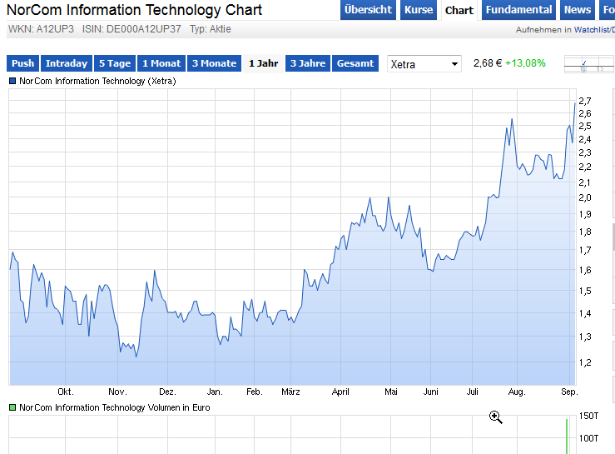615x454 pixels.
Task: Click the Push chart button
Action: (22, 63)
